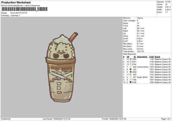Click the Super White color swatch, stop 8
172x121 pixels.
tap(130, 77)
